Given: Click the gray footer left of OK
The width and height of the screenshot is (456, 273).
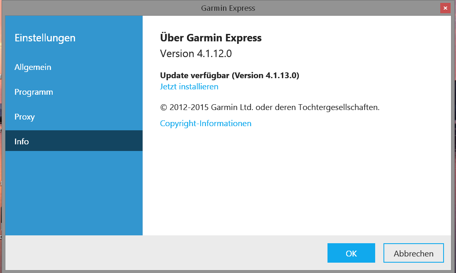Looking at the screenshot, I should pos(166,253).
